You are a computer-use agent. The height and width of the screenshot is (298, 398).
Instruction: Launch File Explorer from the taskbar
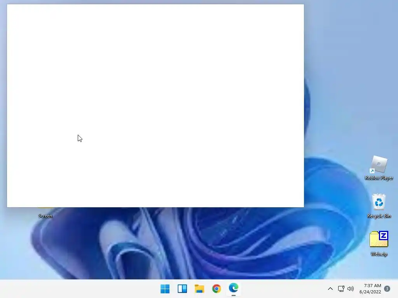[x=199, y=289]
